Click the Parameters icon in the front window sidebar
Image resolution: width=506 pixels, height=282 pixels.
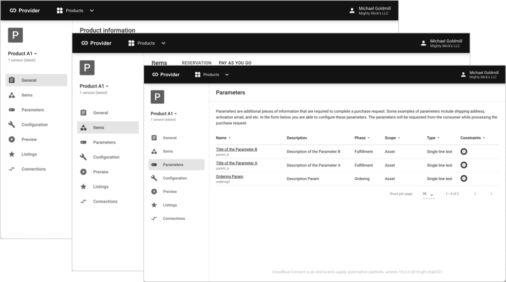pyautogui.click(x=154, y=164)
